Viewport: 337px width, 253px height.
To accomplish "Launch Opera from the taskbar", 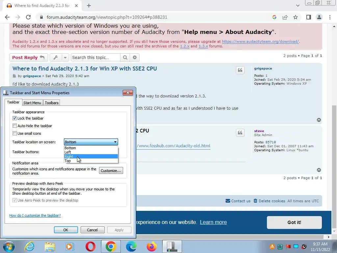I will click(90, 246).
